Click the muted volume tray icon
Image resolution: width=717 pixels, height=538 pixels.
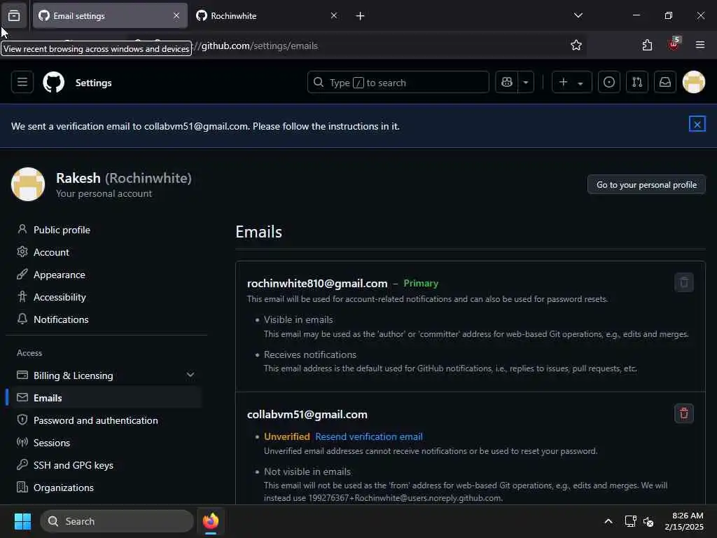(x=648, y=521)
